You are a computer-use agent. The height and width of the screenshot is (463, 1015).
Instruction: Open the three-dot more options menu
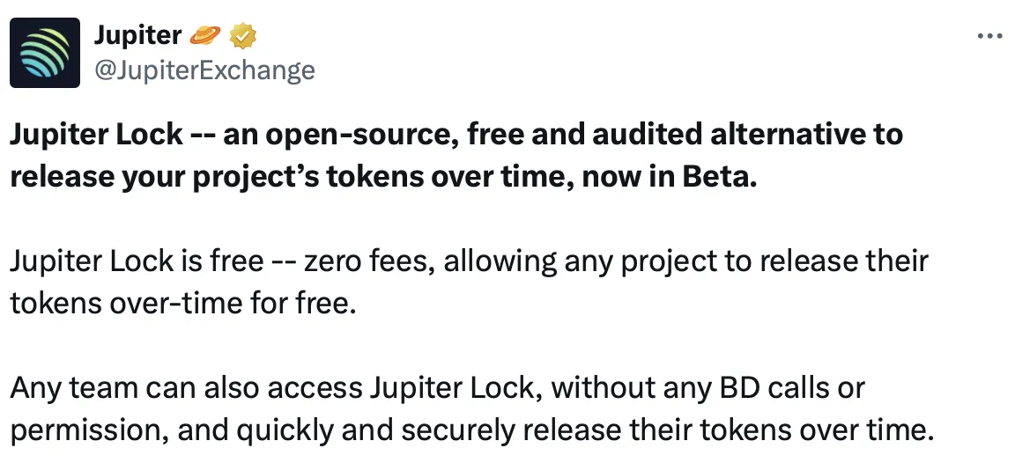click(x=990, y=36)
